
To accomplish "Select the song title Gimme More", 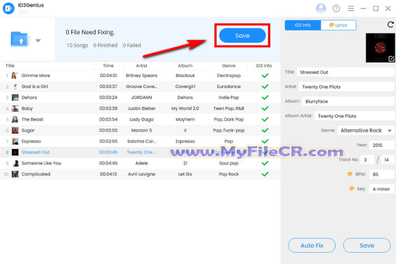I will [x=36, y=75].
